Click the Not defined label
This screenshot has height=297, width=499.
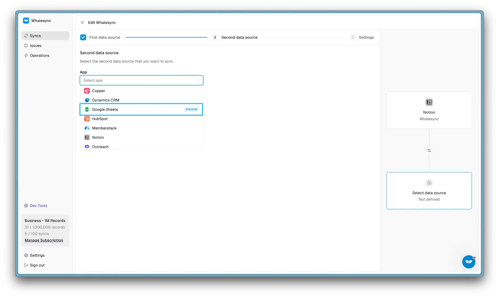point(429,200)
